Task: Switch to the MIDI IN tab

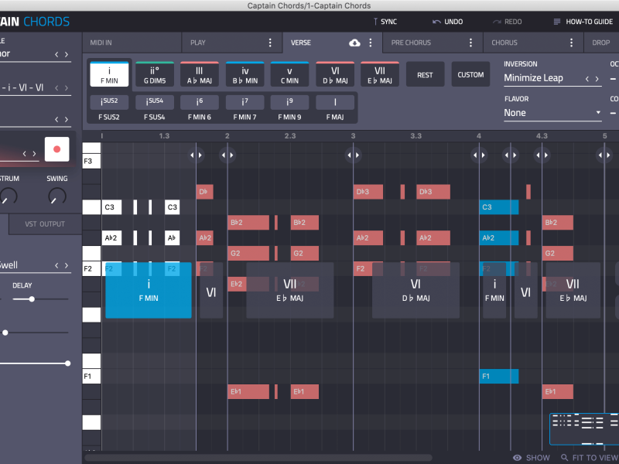Action: coord(132,43)
